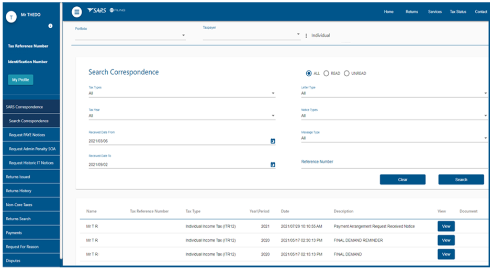Open calendar picker for Received Date To
Viewport: 492px width, 270px height.
(273, 165)
